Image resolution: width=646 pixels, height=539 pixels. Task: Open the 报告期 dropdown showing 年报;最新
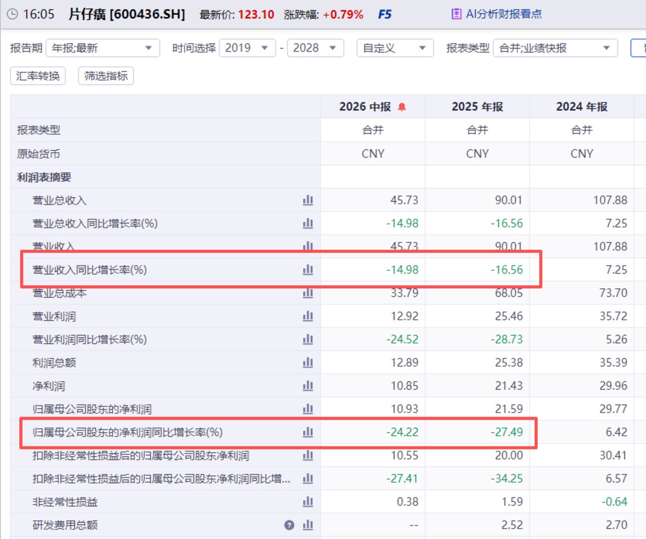point(103,48)
